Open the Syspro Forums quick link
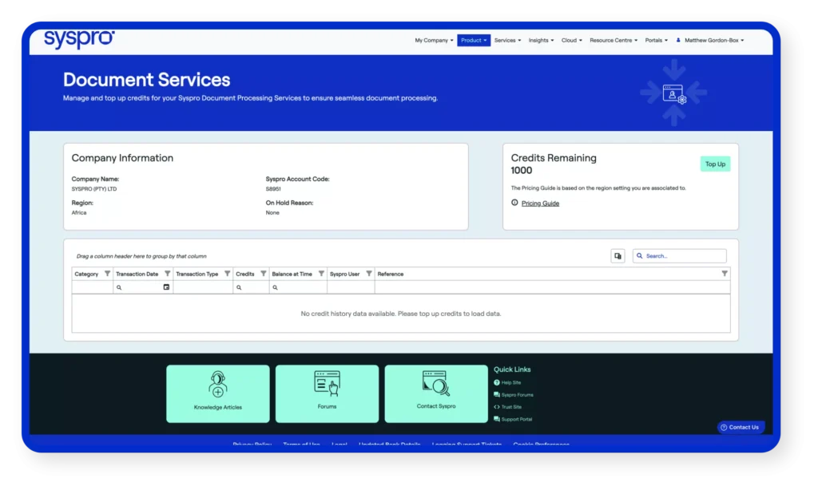Screen dimensions: 818x490 pyautogui.click(x=518, y=395)
